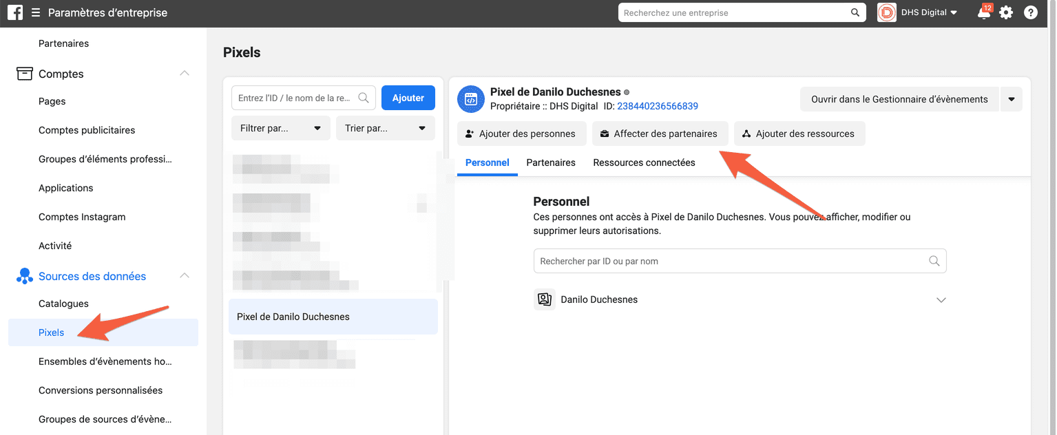Open Catalogues in the sidebar
Viewport: 1057px width, 435px height.
click(63, 304)
